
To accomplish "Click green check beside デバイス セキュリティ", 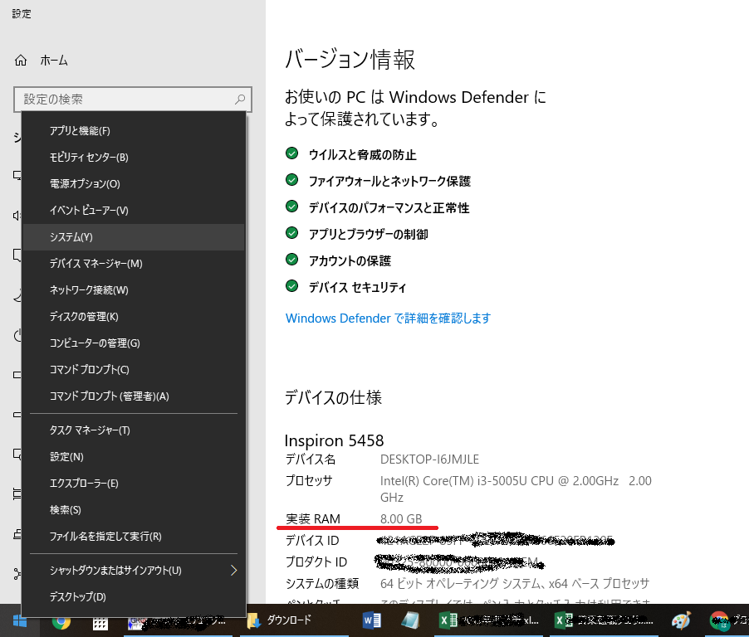I will 291,286.
